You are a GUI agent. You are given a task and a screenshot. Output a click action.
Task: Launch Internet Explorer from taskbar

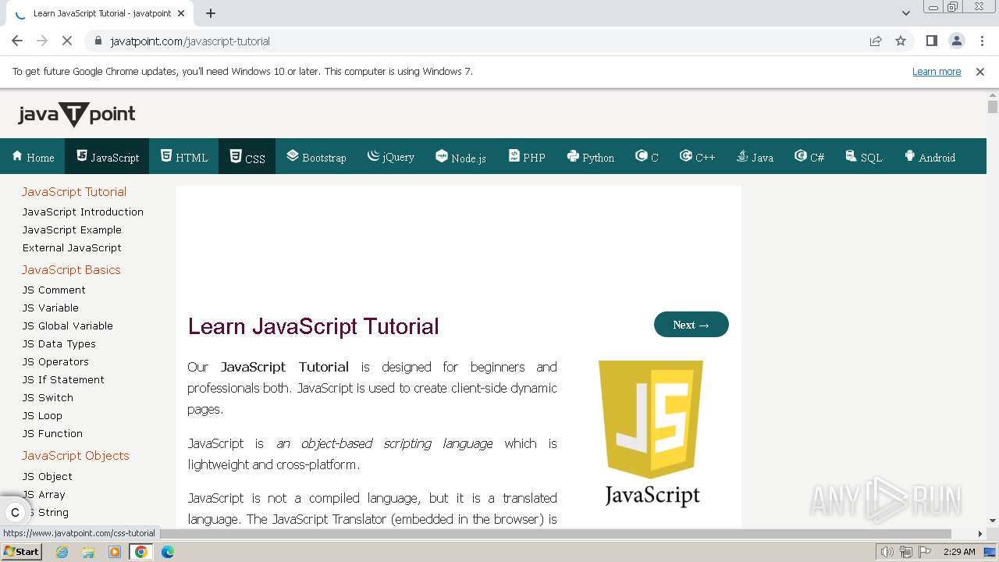62,552
